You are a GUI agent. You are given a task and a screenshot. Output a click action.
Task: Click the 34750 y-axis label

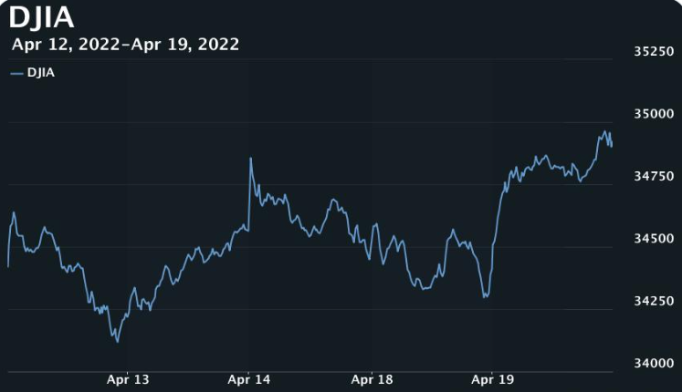[654, 176]
